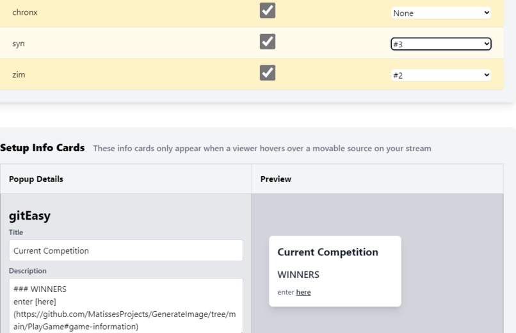This screenshot has height=333, width=516.
Task: Uncheck the chronx row checkbox
Action: coord(267,10)
